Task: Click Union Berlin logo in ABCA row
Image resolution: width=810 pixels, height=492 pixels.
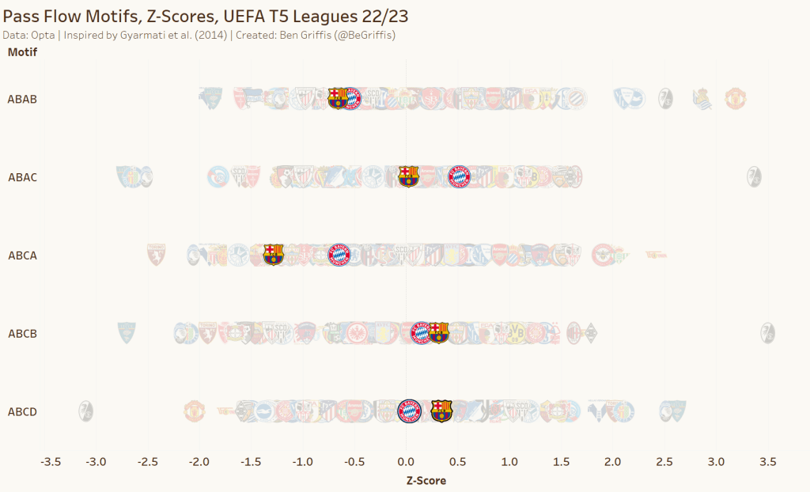Action: click(x=656, y=255)
